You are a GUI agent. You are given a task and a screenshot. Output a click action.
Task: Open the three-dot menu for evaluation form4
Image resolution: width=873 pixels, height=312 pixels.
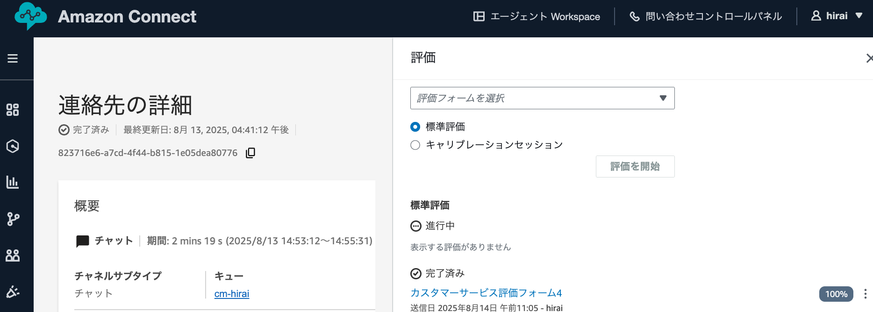865,294
